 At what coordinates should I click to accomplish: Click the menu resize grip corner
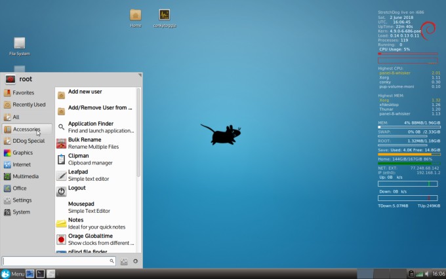(x=140, y=75)
